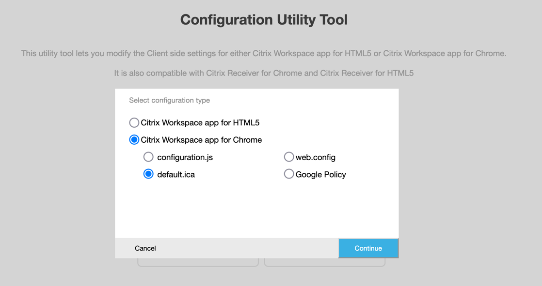The width and height of the screenshot is (542, 286).
Task: Click the "Citrix Workspace app for Chrome" label text
Action: pos(201,140)
